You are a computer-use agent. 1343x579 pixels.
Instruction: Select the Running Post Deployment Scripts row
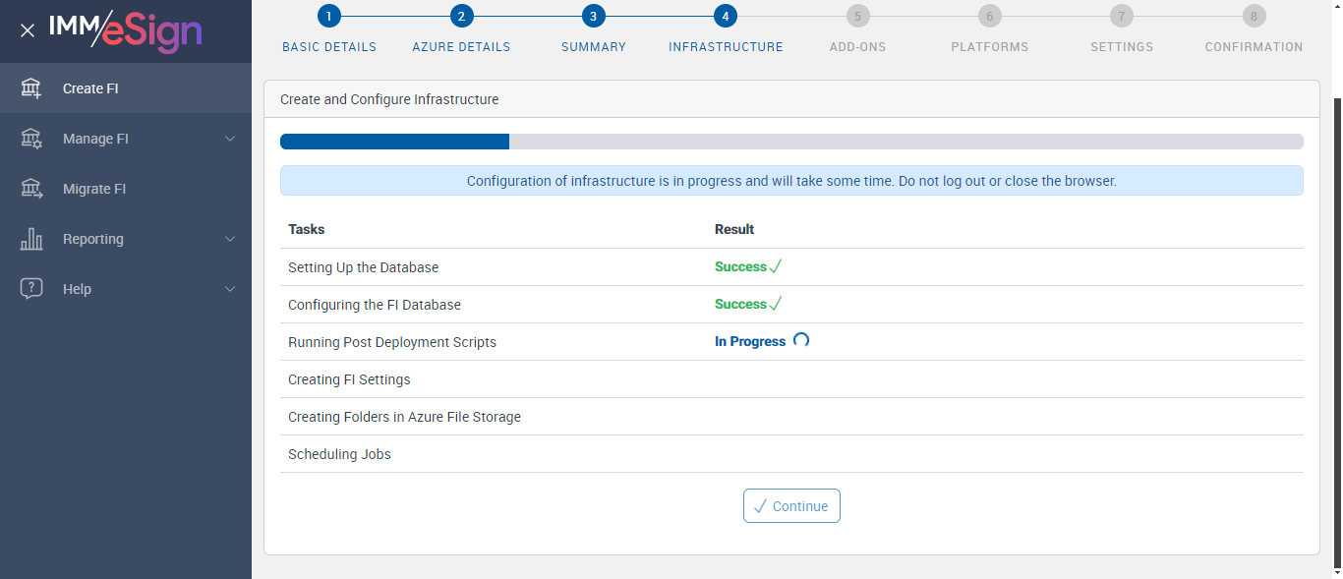(791, 342)
